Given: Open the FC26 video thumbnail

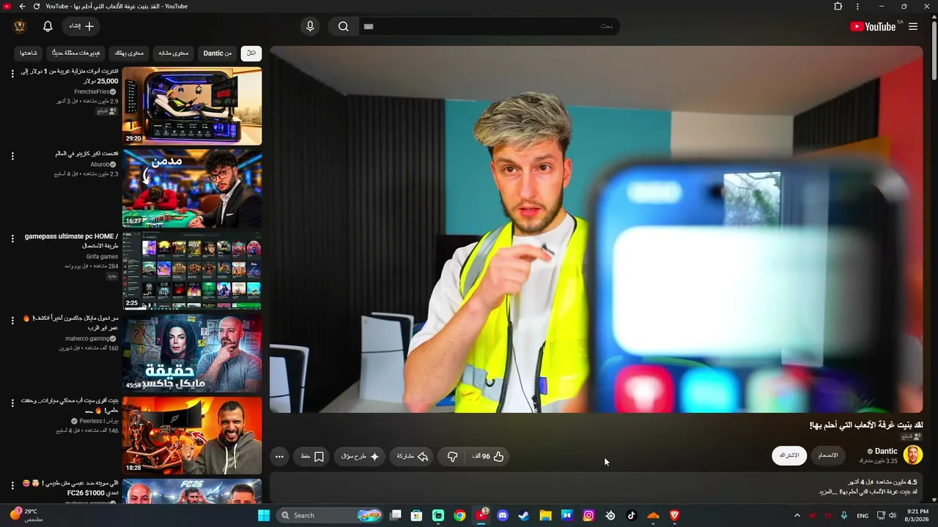Looking at the screenshot, I should coord(192,491).
